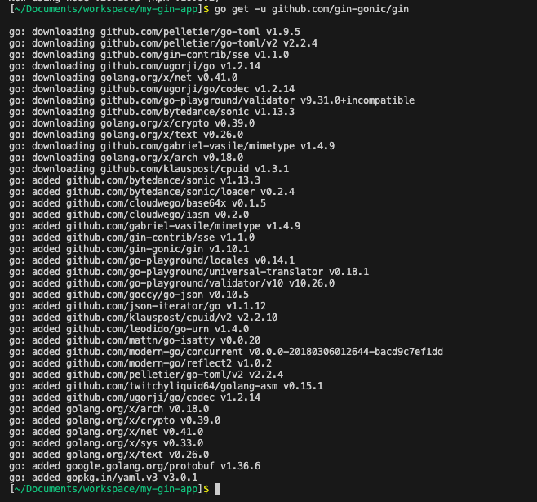This screenshot has height=502, width=537.
Task: Click the terminal cursor at the bottom prompt
Action: point(217,489)
